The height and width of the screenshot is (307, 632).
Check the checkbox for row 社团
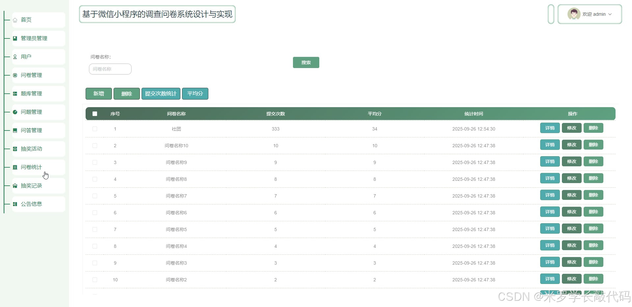click(x=95, y=129)
